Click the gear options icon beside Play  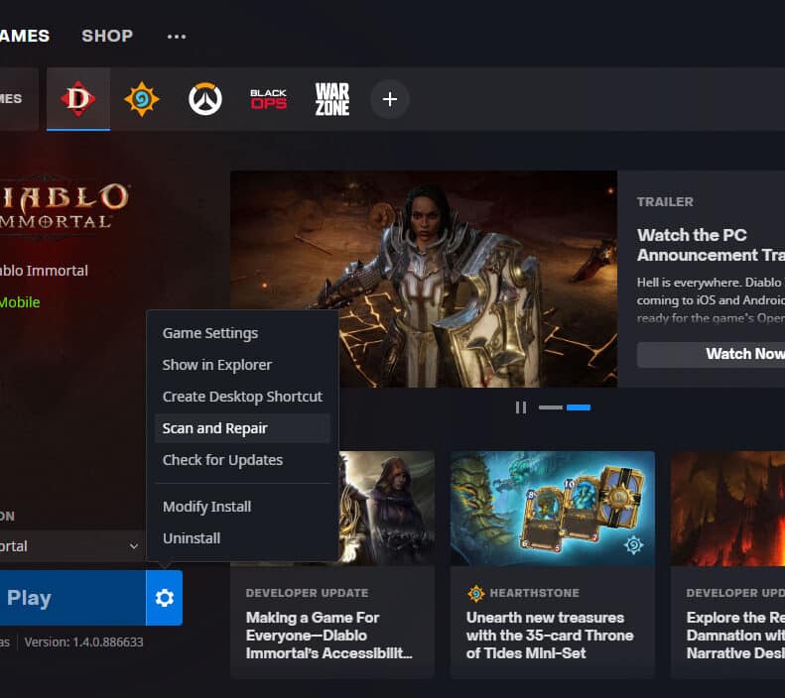pyautogui.click(x=165, y=598)
